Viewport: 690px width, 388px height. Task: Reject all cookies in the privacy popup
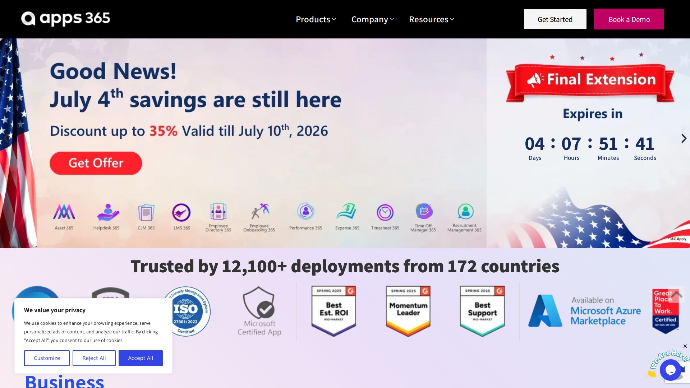coord(94,358)
